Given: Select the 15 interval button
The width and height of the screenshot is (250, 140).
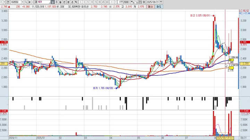Looking at the screenshot, I should coord(96,2).
